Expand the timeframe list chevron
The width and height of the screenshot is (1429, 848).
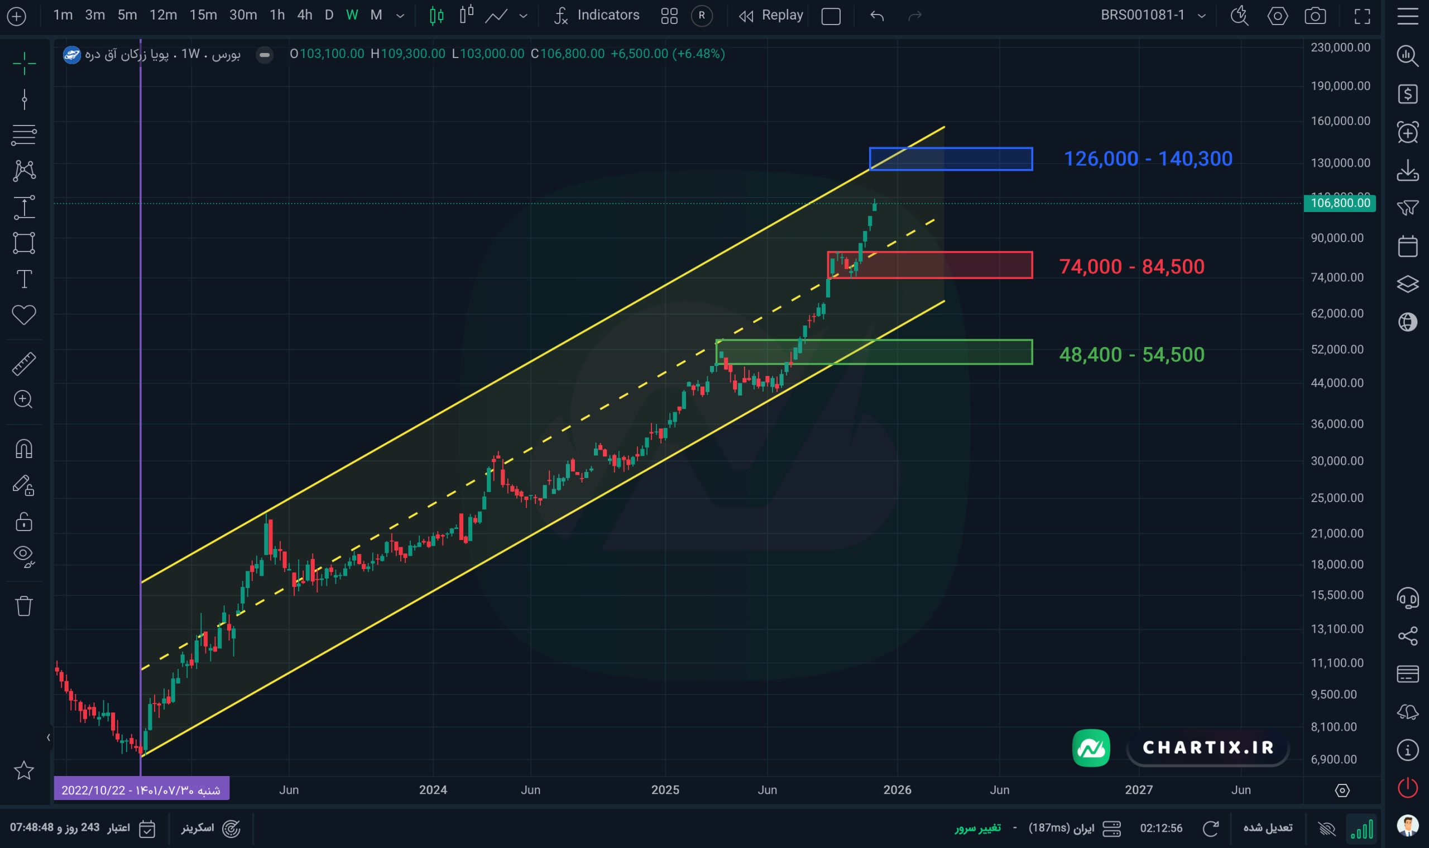(400, 16)
